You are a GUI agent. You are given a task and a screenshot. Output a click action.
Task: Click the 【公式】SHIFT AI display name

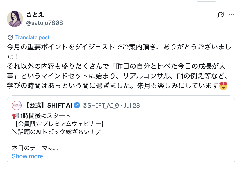pos(48,105)
